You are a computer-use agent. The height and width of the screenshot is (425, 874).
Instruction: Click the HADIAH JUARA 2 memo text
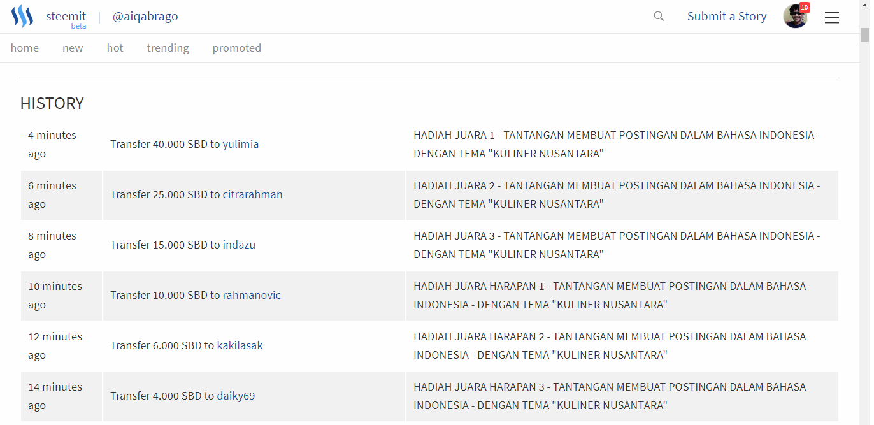pyautogui.click(x=617, y=194)
